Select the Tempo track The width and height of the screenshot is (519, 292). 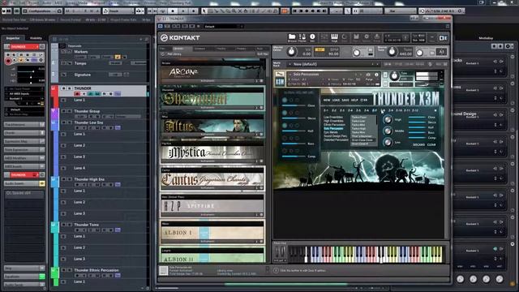click(80, 63)
